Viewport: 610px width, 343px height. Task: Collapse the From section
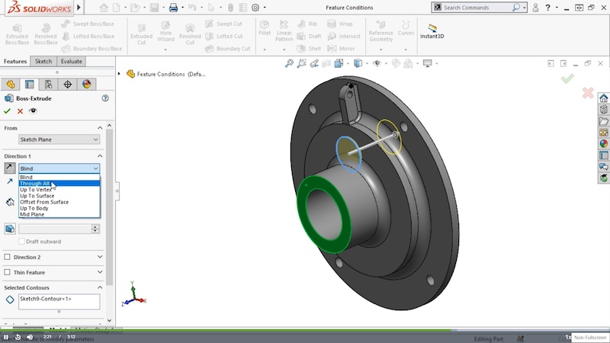tap(100, 128)
